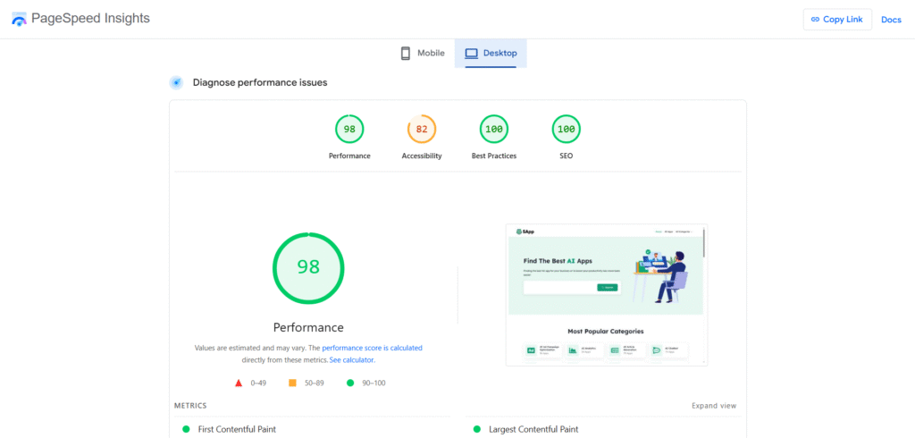
Task: Select the Performance score gauge 98
Action: coord(349,130)
